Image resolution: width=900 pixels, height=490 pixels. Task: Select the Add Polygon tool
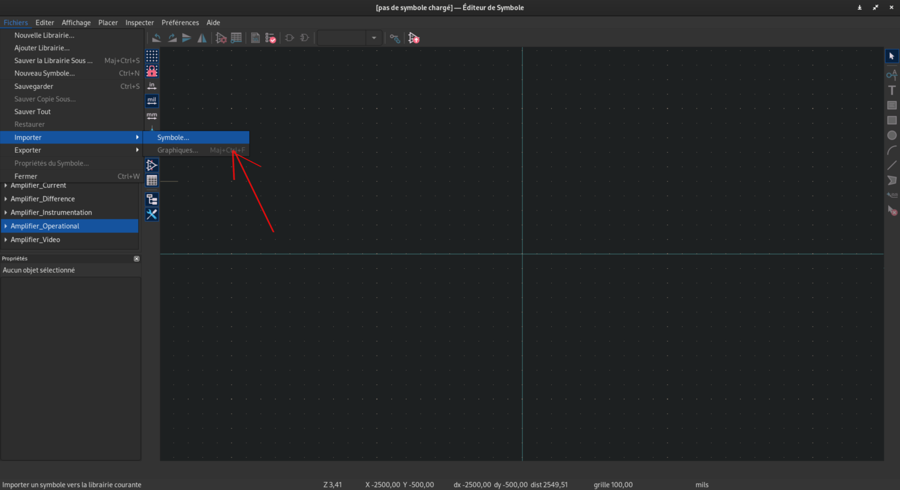click(x=892, y=180)
